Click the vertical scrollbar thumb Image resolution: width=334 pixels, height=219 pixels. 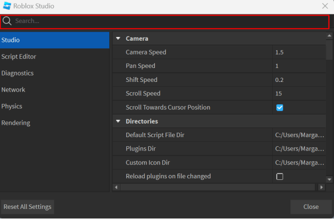[x=329, y=49]
